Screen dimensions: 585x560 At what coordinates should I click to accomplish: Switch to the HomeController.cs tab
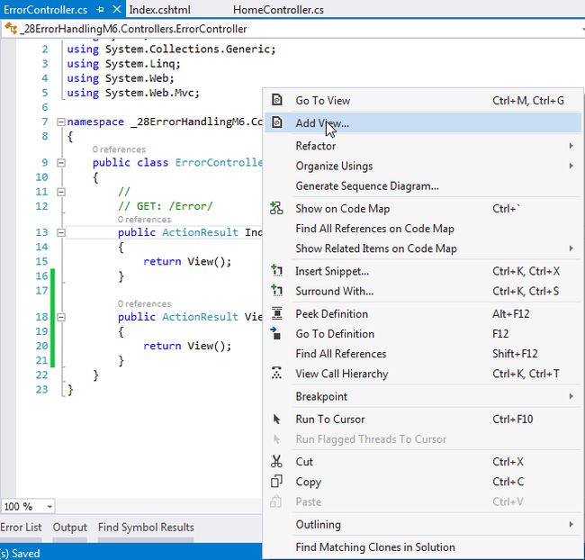coord(278,9)
